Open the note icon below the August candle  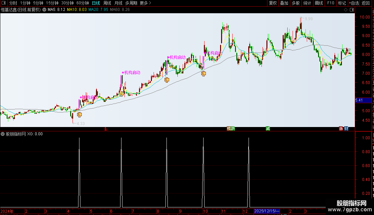(167, 80)
